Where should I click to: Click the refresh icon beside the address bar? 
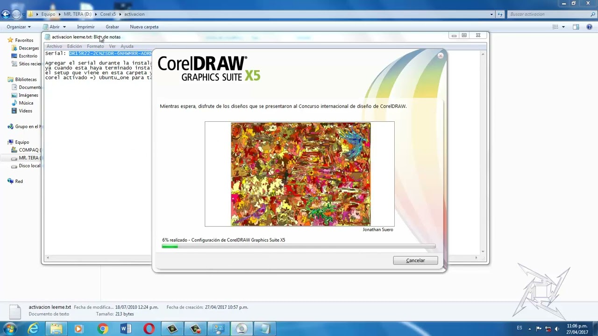click(500, 14)
